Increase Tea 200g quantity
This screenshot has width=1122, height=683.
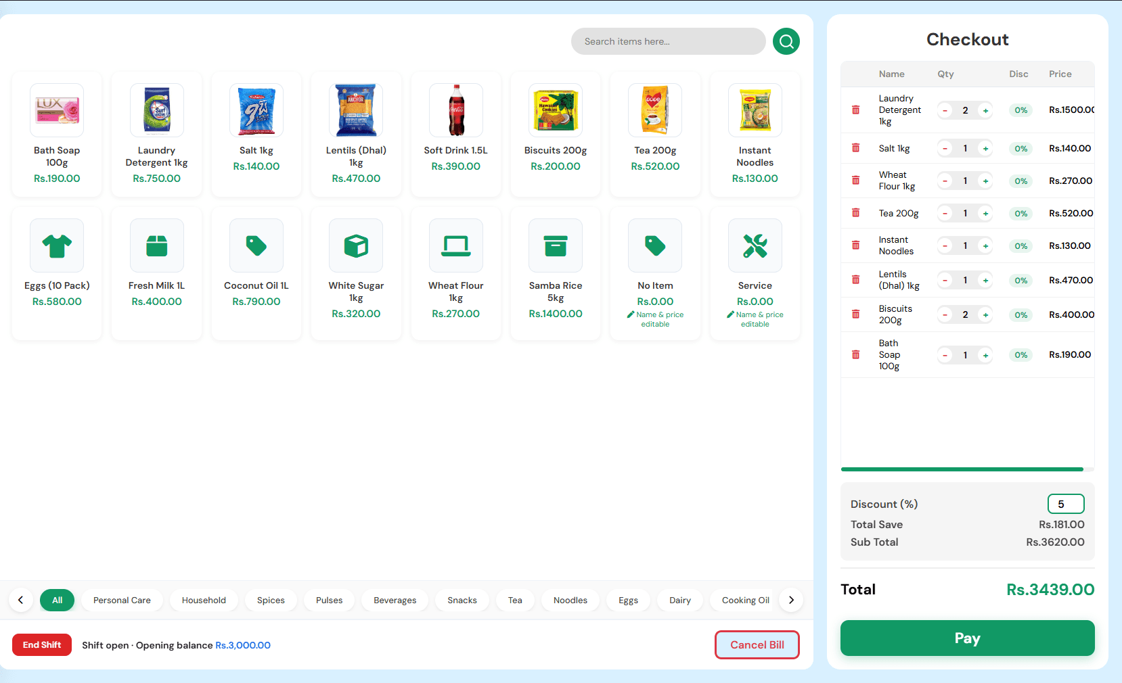pos(985,213)
